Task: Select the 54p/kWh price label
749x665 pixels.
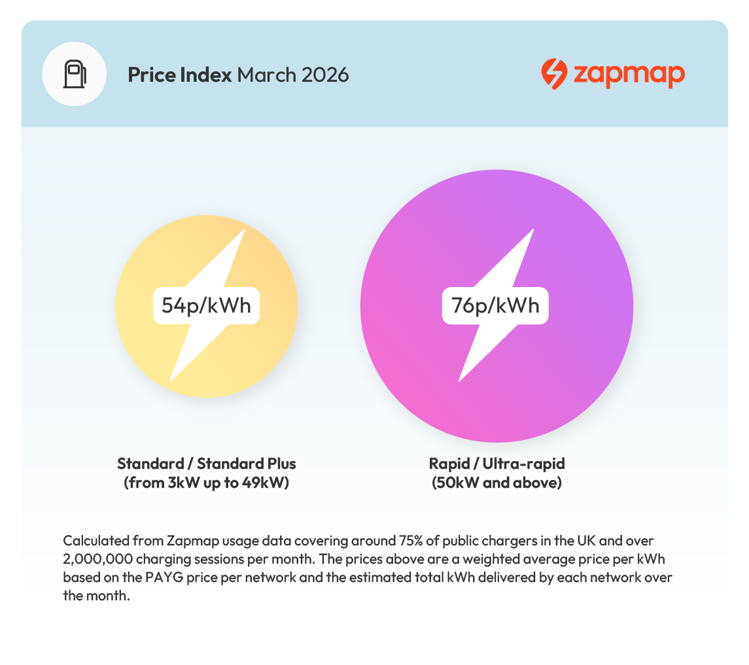Action: 206,305
